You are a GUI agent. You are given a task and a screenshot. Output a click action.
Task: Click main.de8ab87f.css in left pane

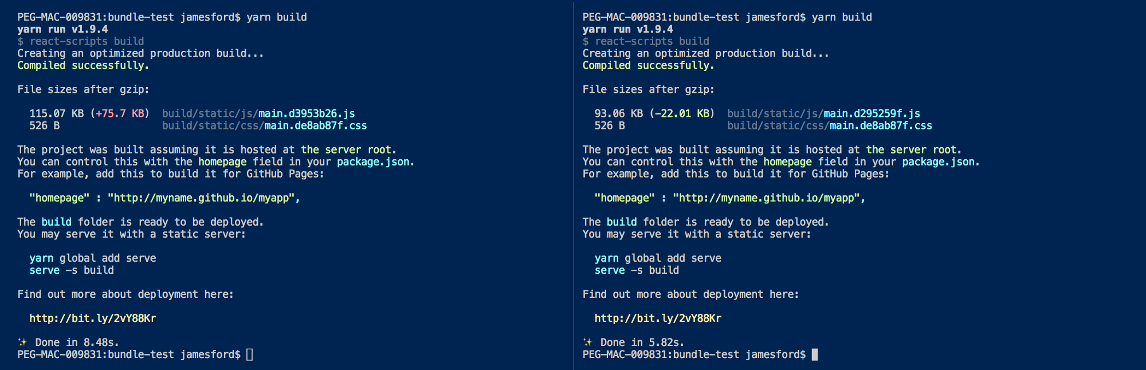coord(316,125)
